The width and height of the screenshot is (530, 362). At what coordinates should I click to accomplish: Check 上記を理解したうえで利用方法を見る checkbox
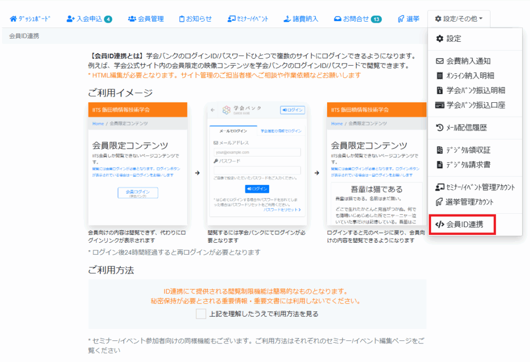pos(201,314)
